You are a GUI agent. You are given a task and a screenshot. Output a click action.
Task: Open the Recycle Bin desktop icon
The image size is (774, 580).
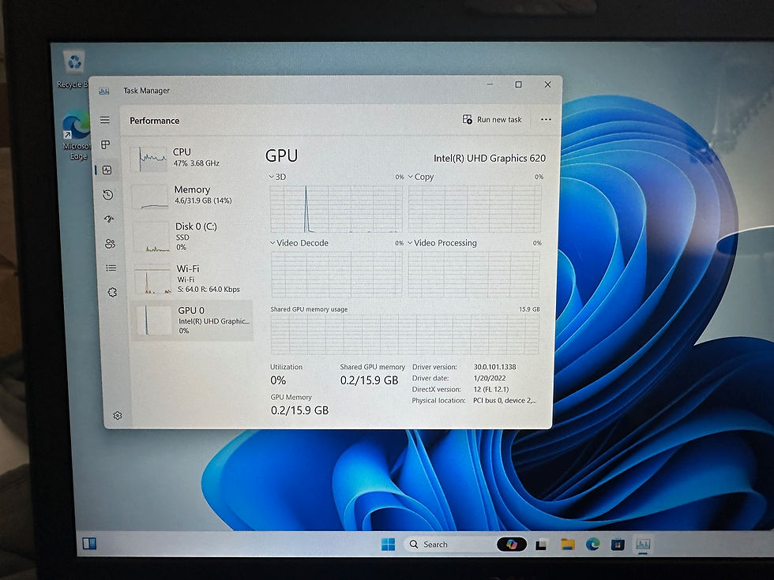pos(73,70)
